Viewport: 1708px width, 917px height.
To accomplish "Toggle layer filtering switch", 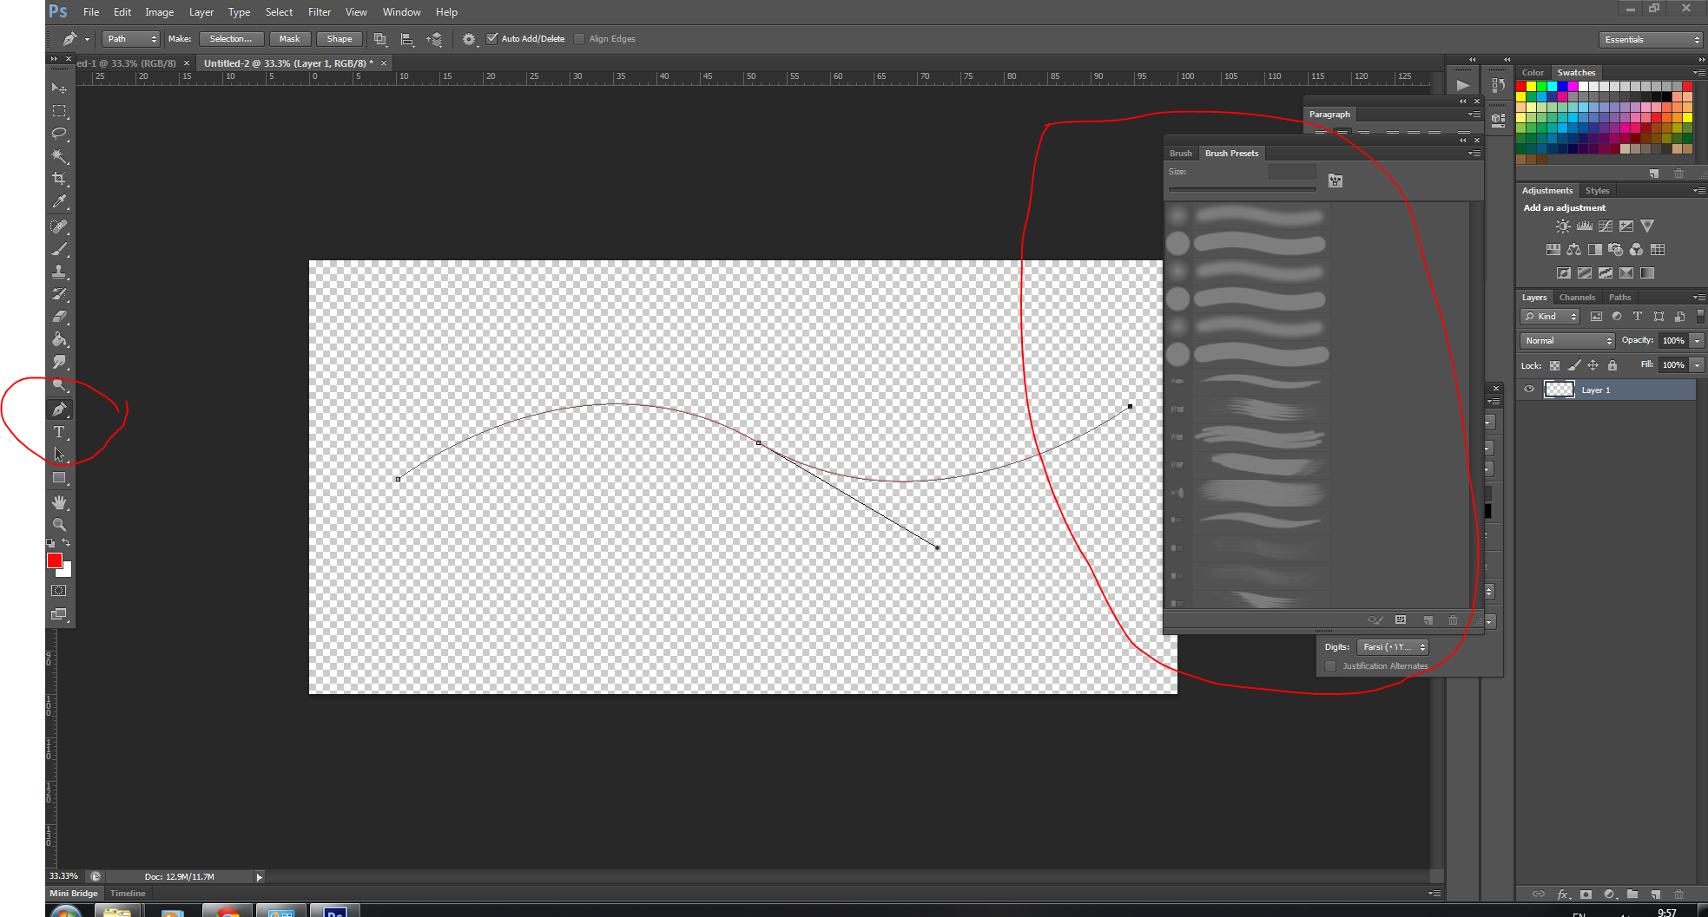I will pos(1700,317).
